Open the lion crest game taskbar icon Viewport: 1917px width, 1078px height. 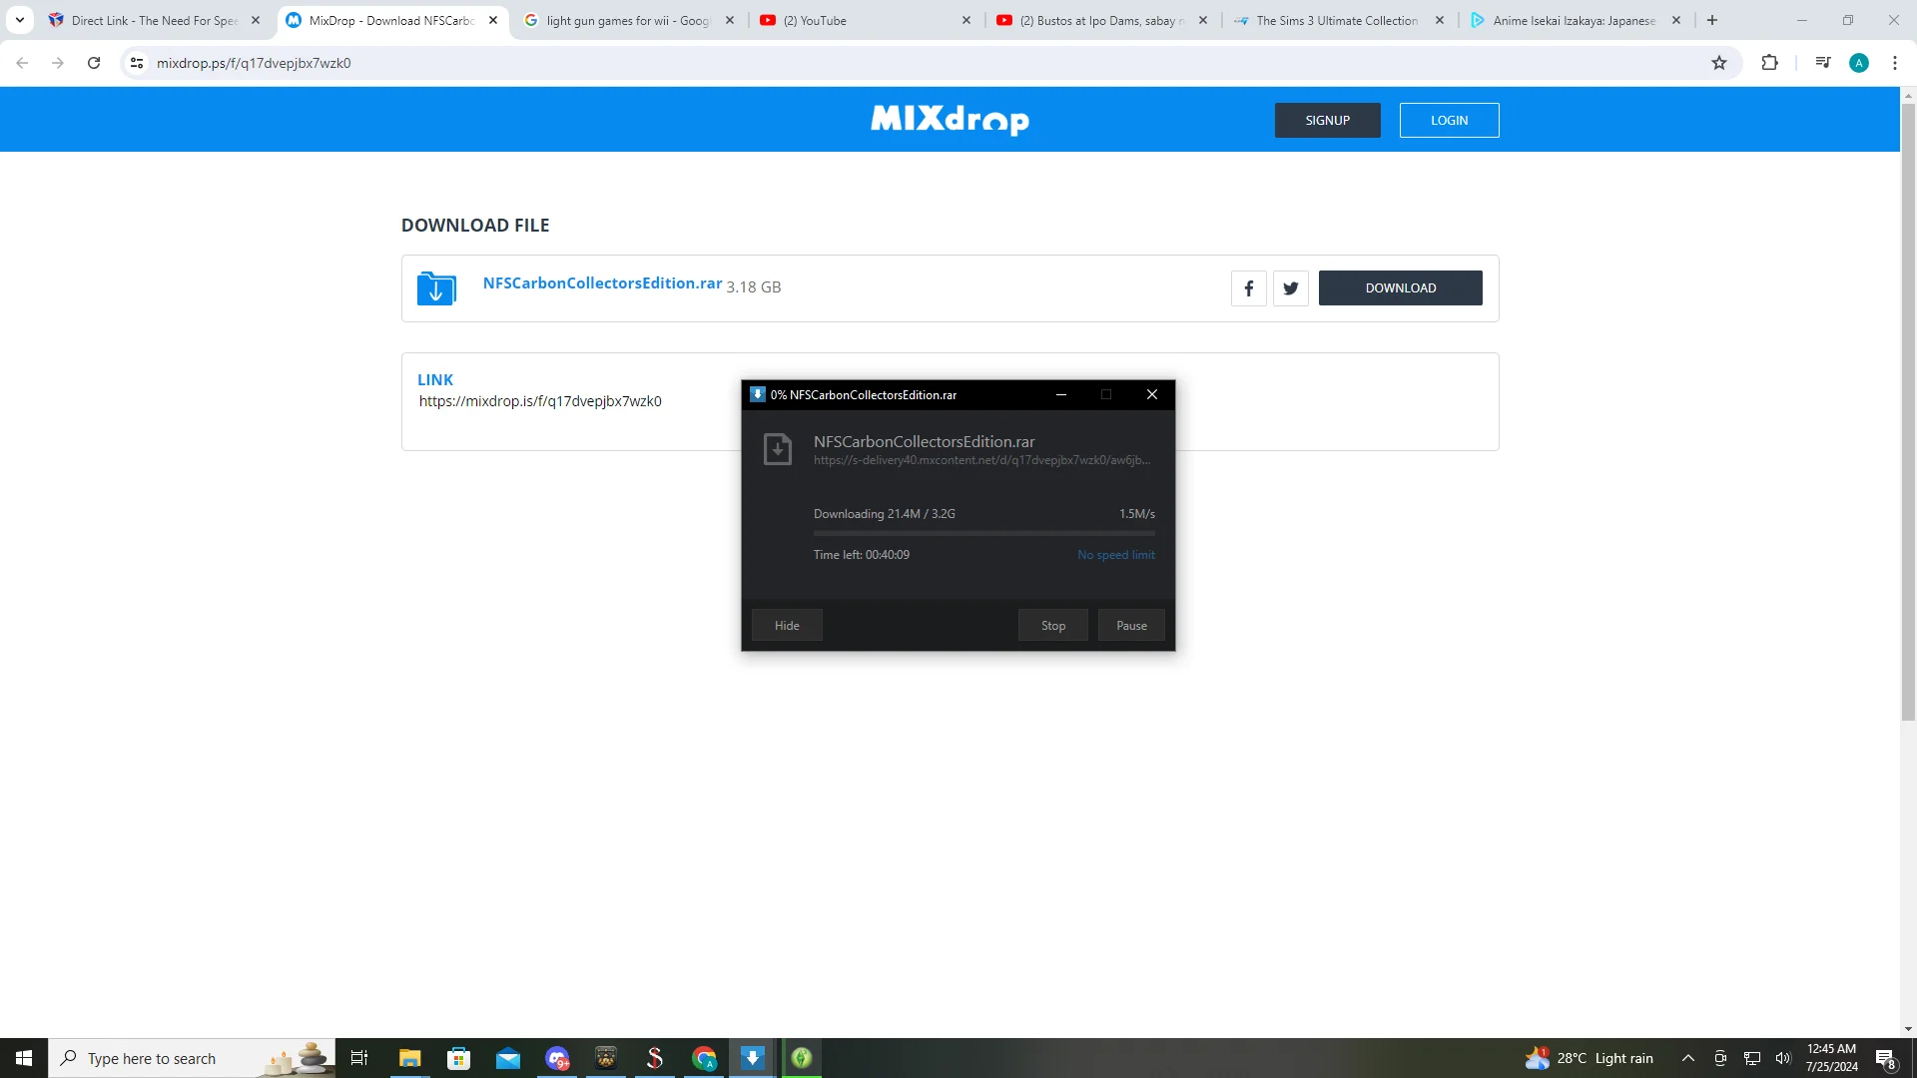[x=606, y=1058]
